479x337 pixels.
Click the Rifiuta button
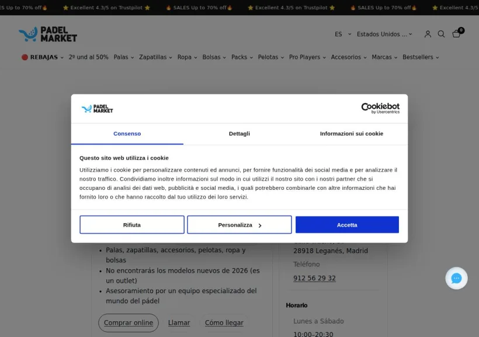coord(132,225)
